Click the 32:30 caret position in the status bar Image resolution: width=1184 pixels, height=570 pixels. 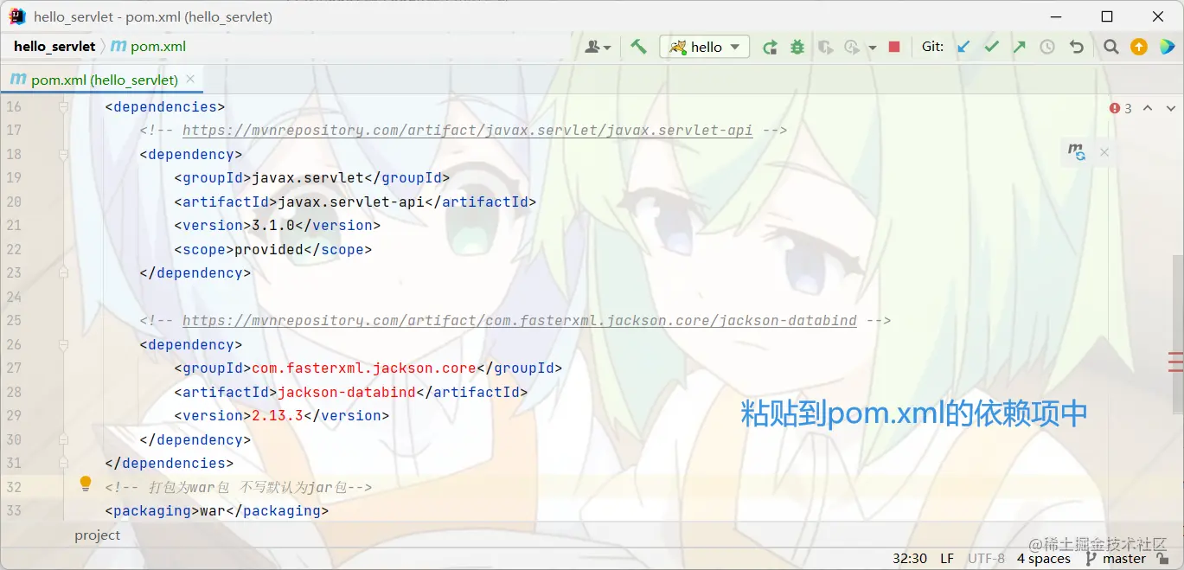click(x=910, y=559)
